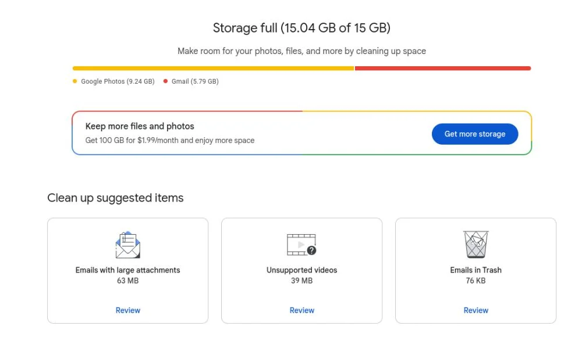The height and width of the screenshot is (348, 582).
Task: Click the red Gmail legend dot
Action: (x=166, y=81)
